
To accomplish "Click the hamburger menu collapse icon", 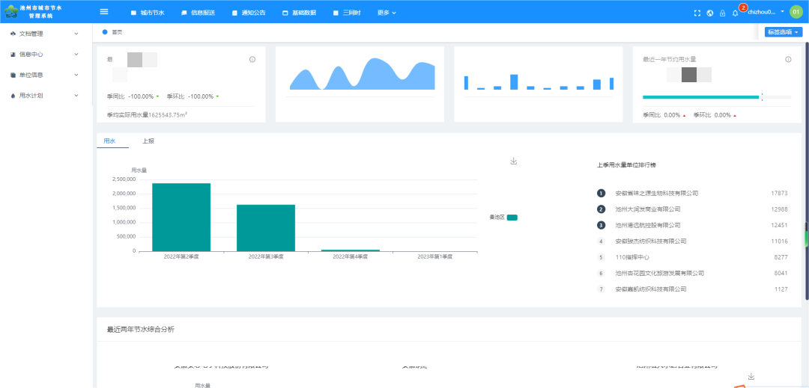I will coord(104,12).
